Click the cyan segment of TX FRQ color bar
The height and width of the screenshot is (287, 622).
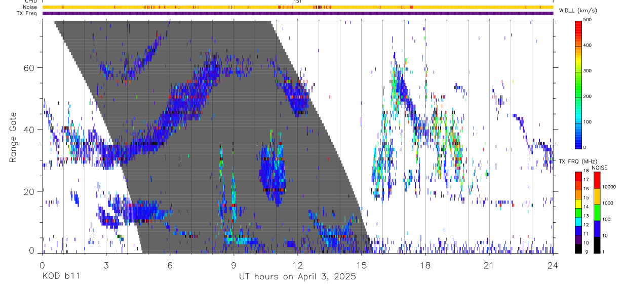coord(579,221)
